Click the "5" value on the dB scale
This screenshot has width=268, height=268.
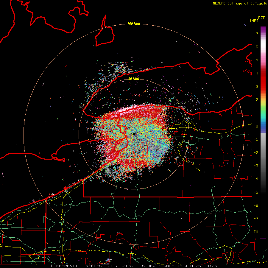coord(257,60)
